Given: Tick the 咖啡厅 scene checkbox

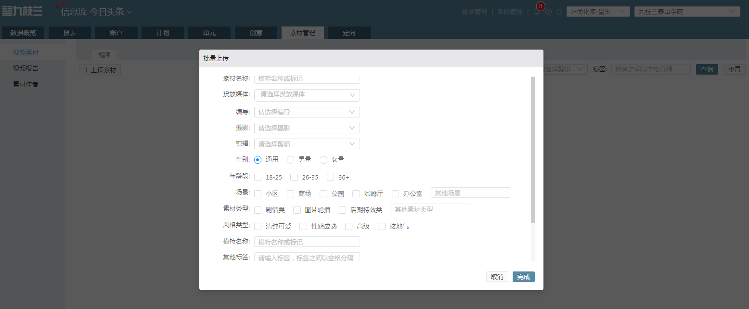Looking at the screenshot, I should click(x=356, y=193).
